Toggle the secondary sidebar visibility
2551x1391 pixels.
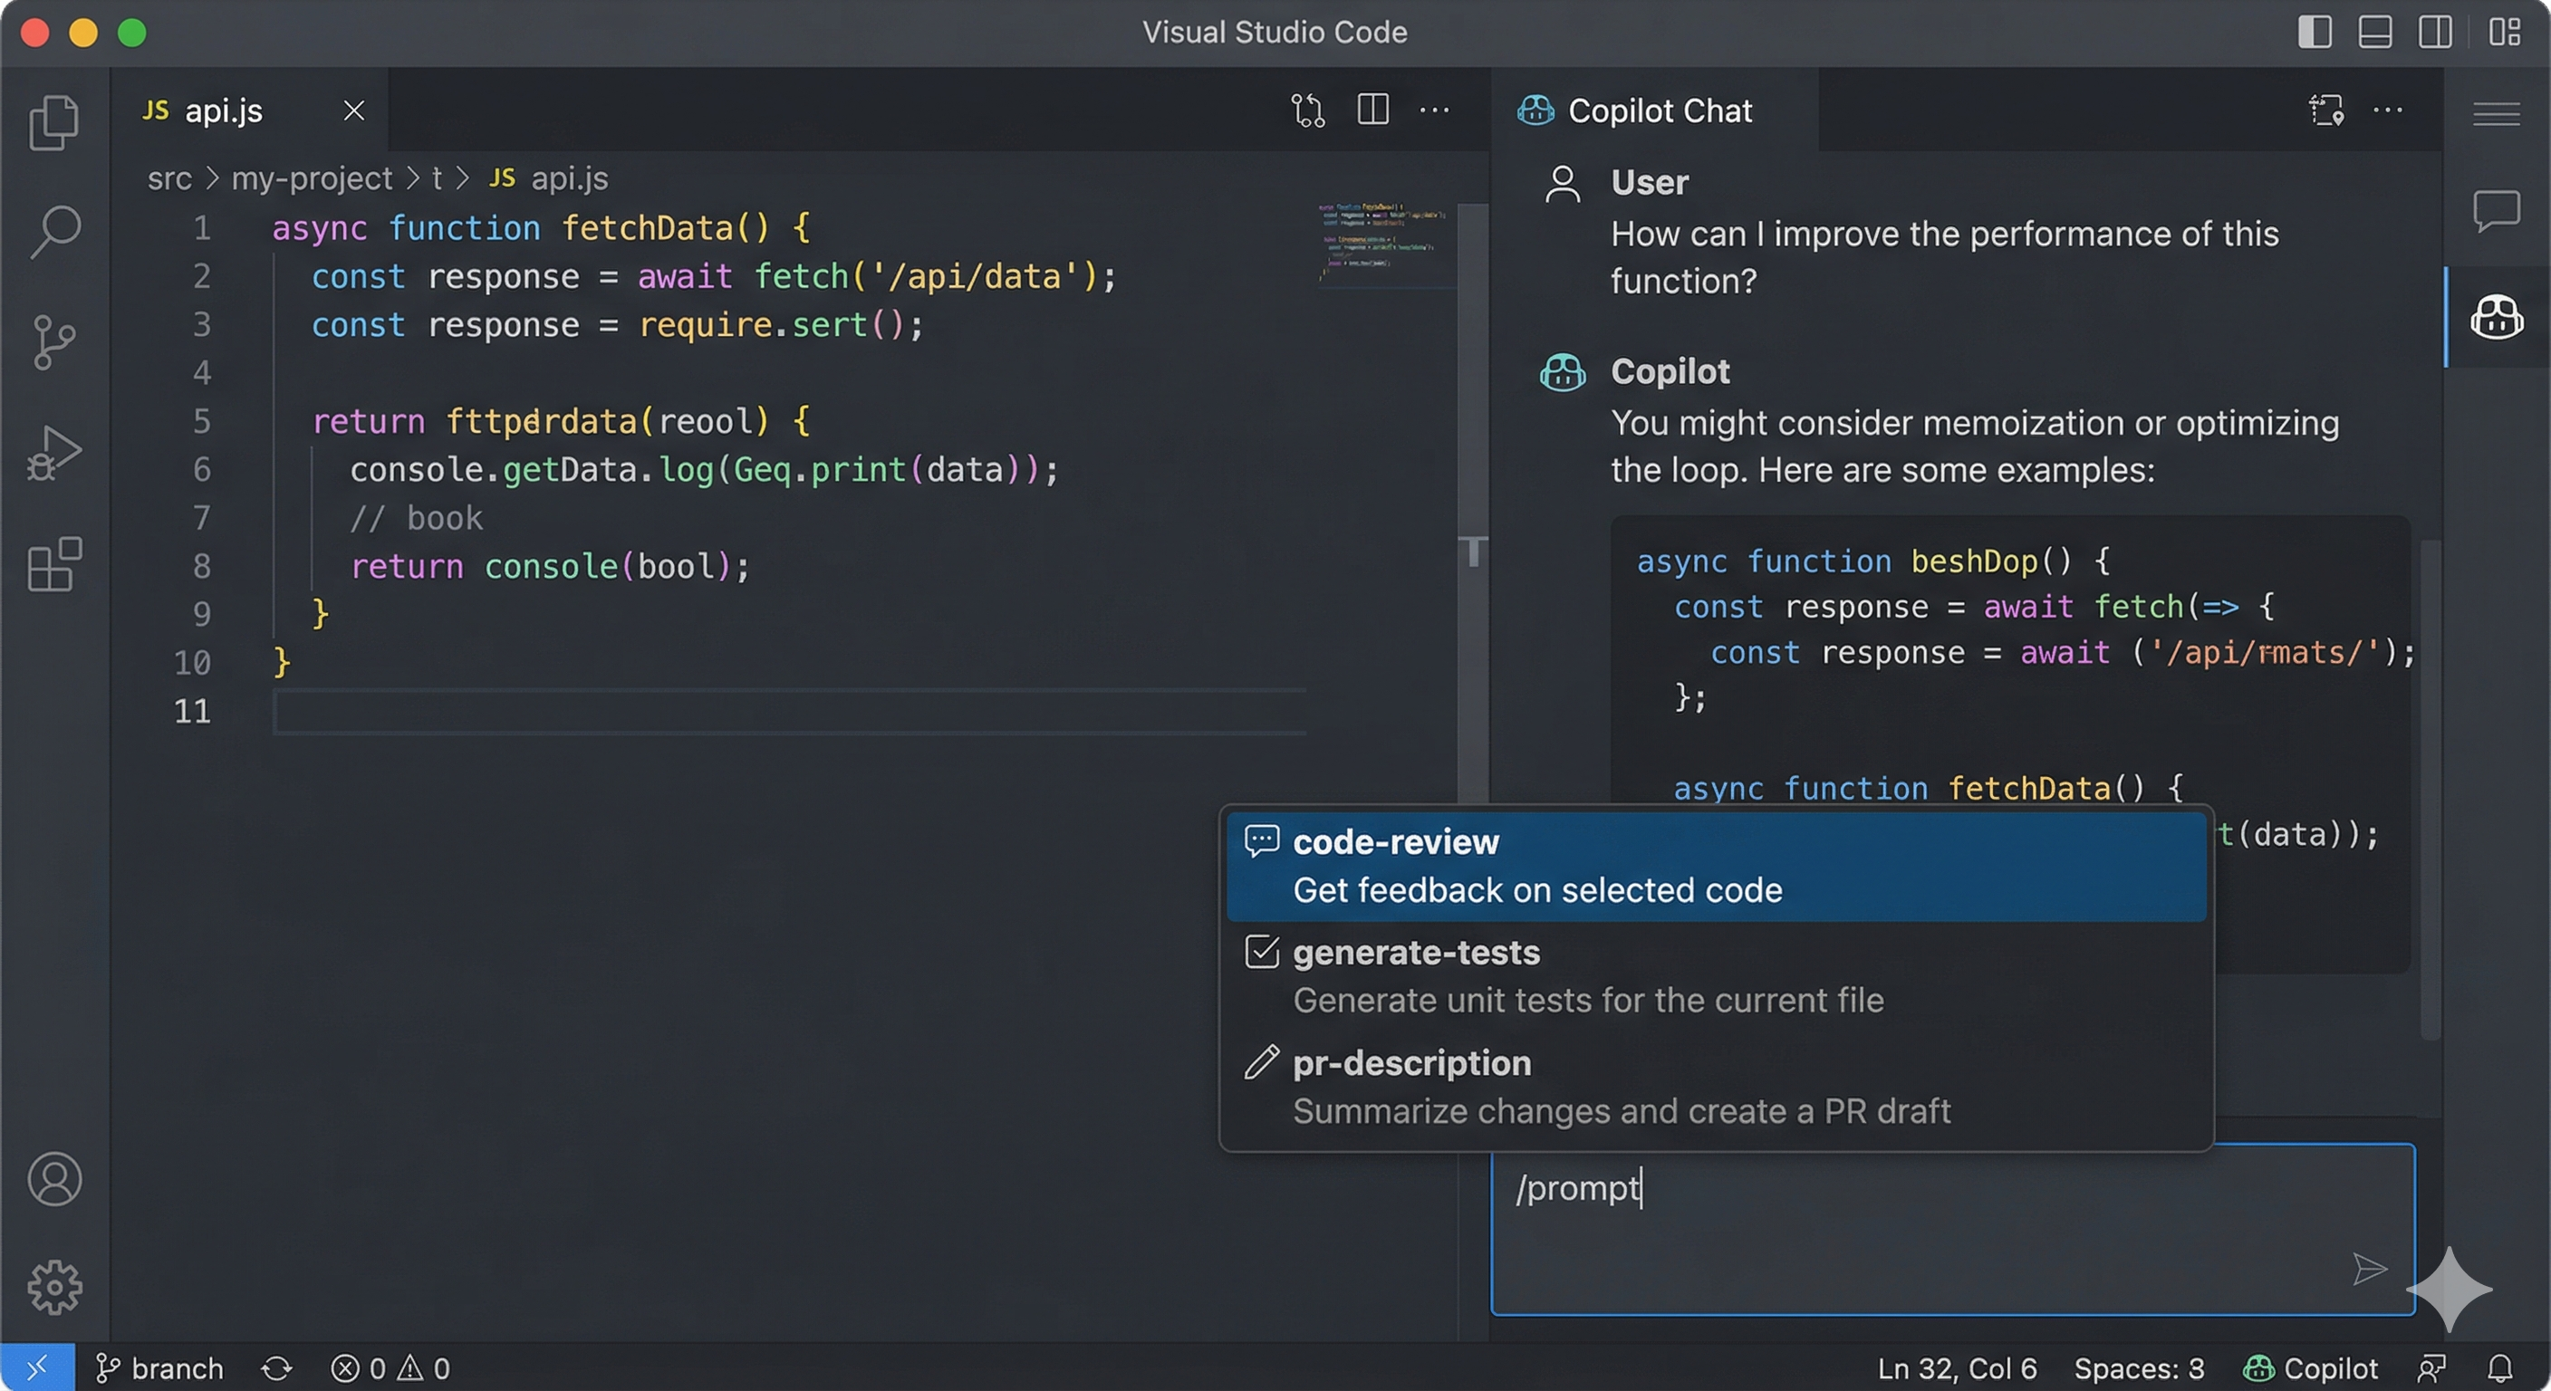[x=2436, y=32]
